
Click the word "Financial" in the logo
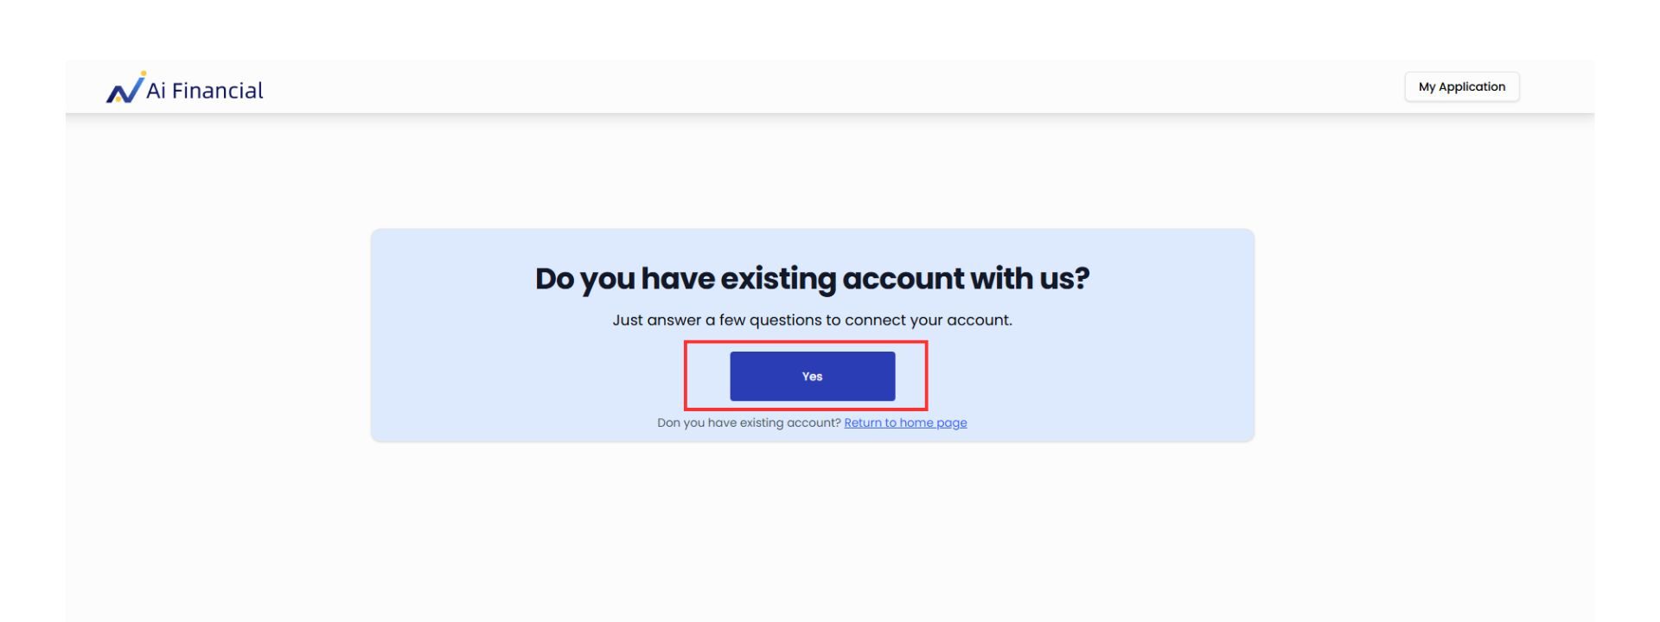click(x=217, y=91)
